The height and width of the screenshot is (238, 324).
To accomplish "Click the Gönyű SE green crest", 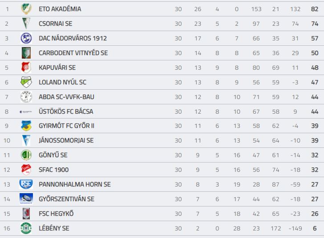I will pyautogui.click(x=26, y=155).
